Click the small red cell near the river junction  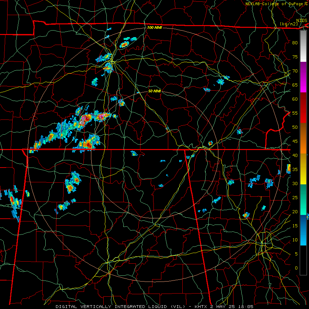click(210, 143)
